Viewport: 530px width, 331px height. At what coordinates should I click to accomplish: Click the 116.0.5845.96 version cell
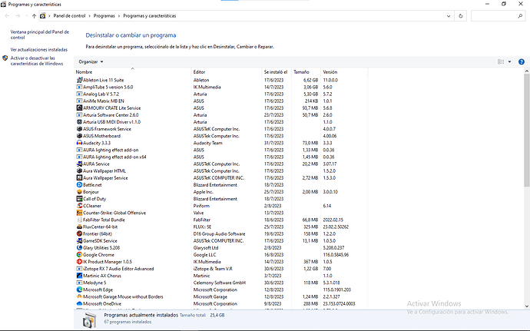(x=336, y=255)
